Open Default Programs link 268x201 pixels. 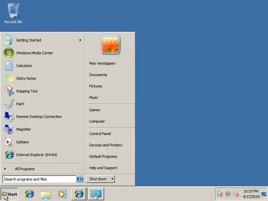coord(103,156)
